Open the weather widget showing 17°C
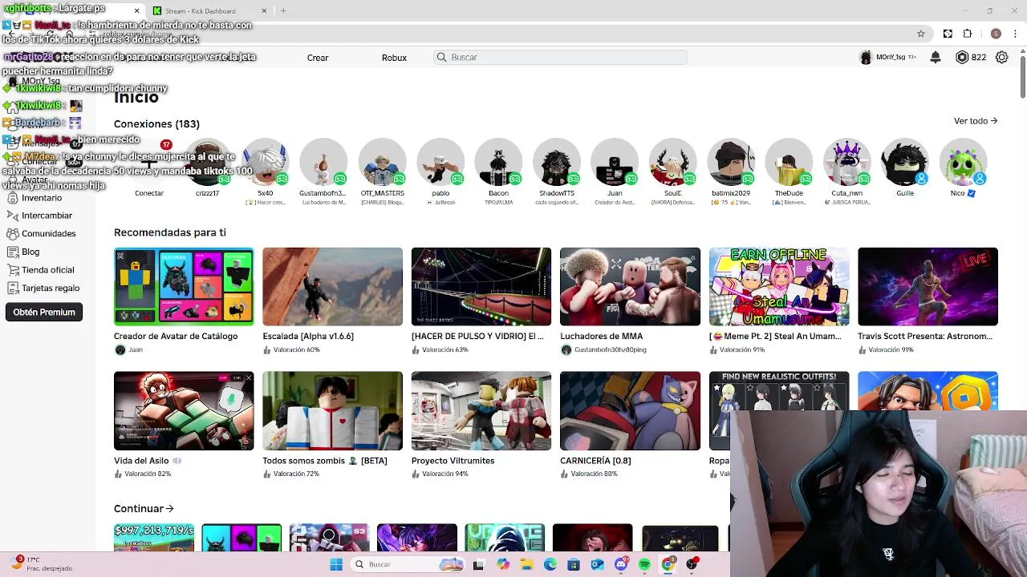This screenshot has height=577, width=1027. (42, 563)
